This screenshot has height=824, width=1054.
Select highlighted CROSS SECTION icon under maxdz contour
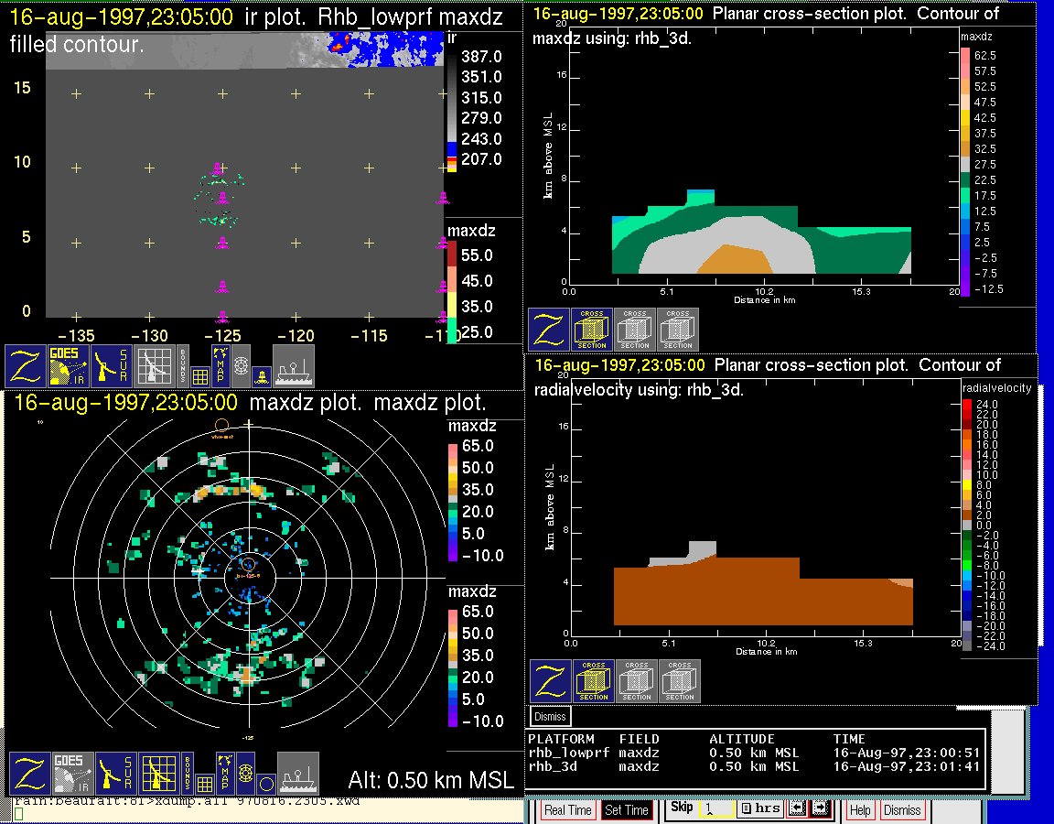pyautogui.click(x=592, y=330)
